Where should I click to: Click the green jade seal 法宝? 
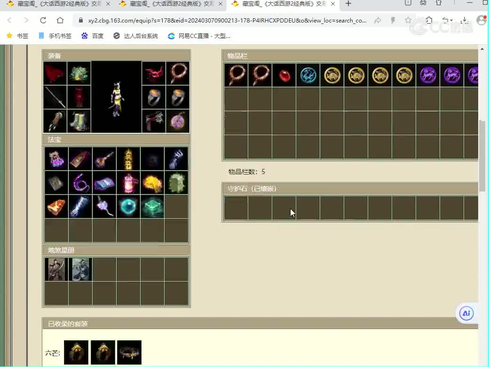point(176,183)
